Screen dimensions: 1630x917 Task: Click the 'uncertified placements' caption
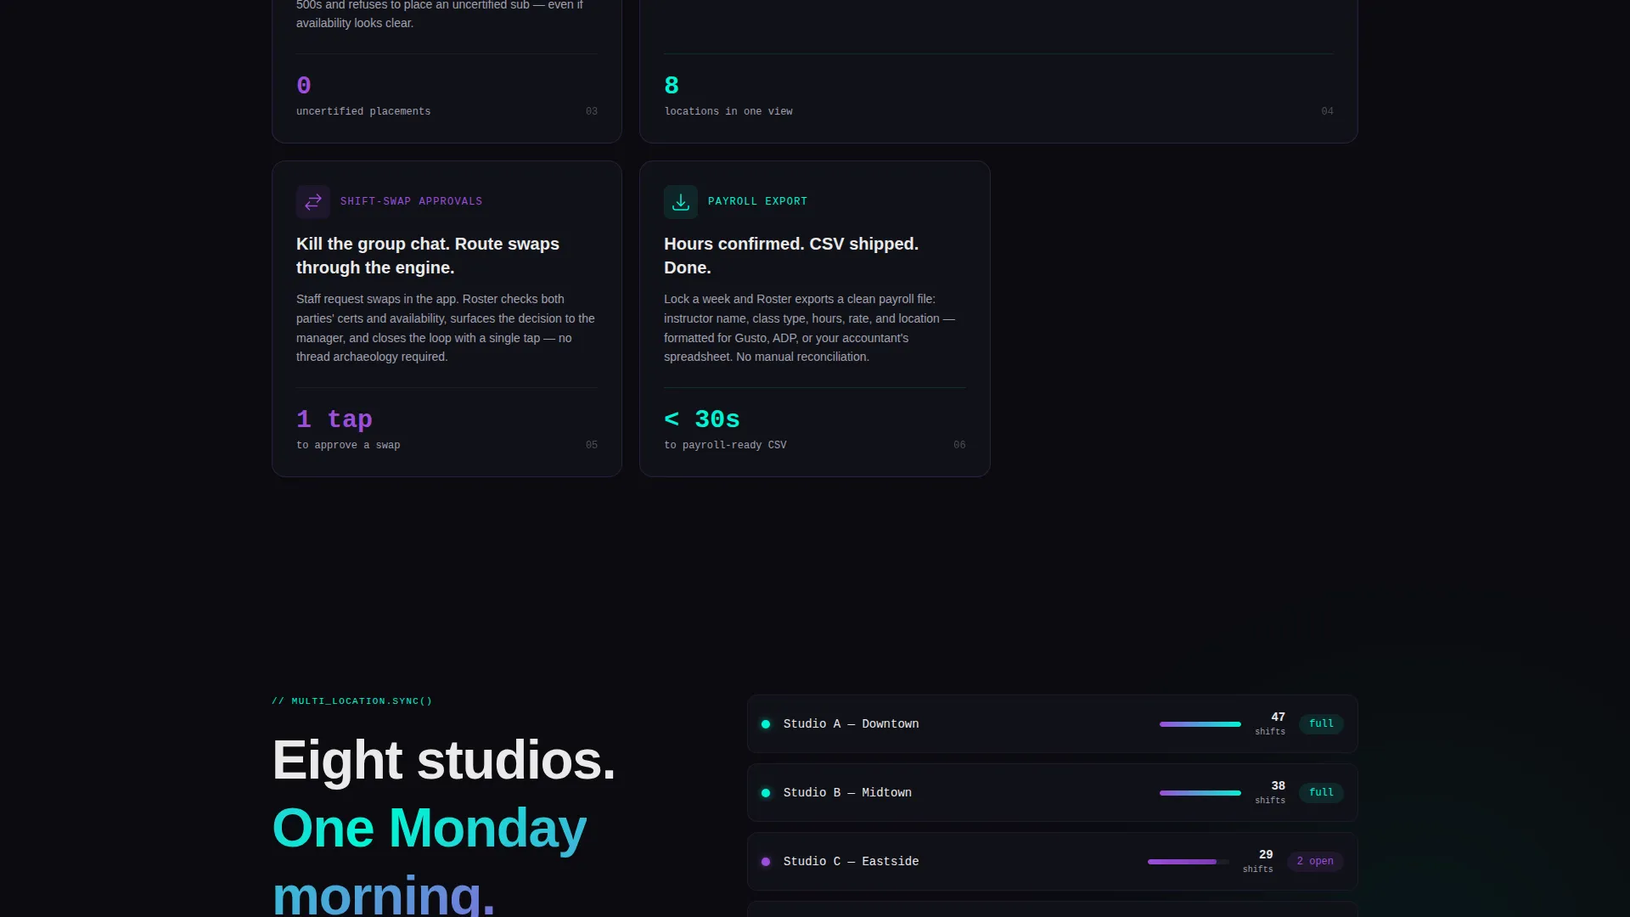coord(363,112)
